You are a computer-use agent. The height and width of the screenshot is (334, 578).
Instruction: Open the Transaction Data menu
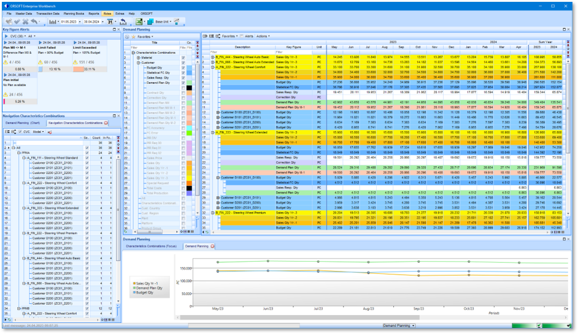pos(47,13)
